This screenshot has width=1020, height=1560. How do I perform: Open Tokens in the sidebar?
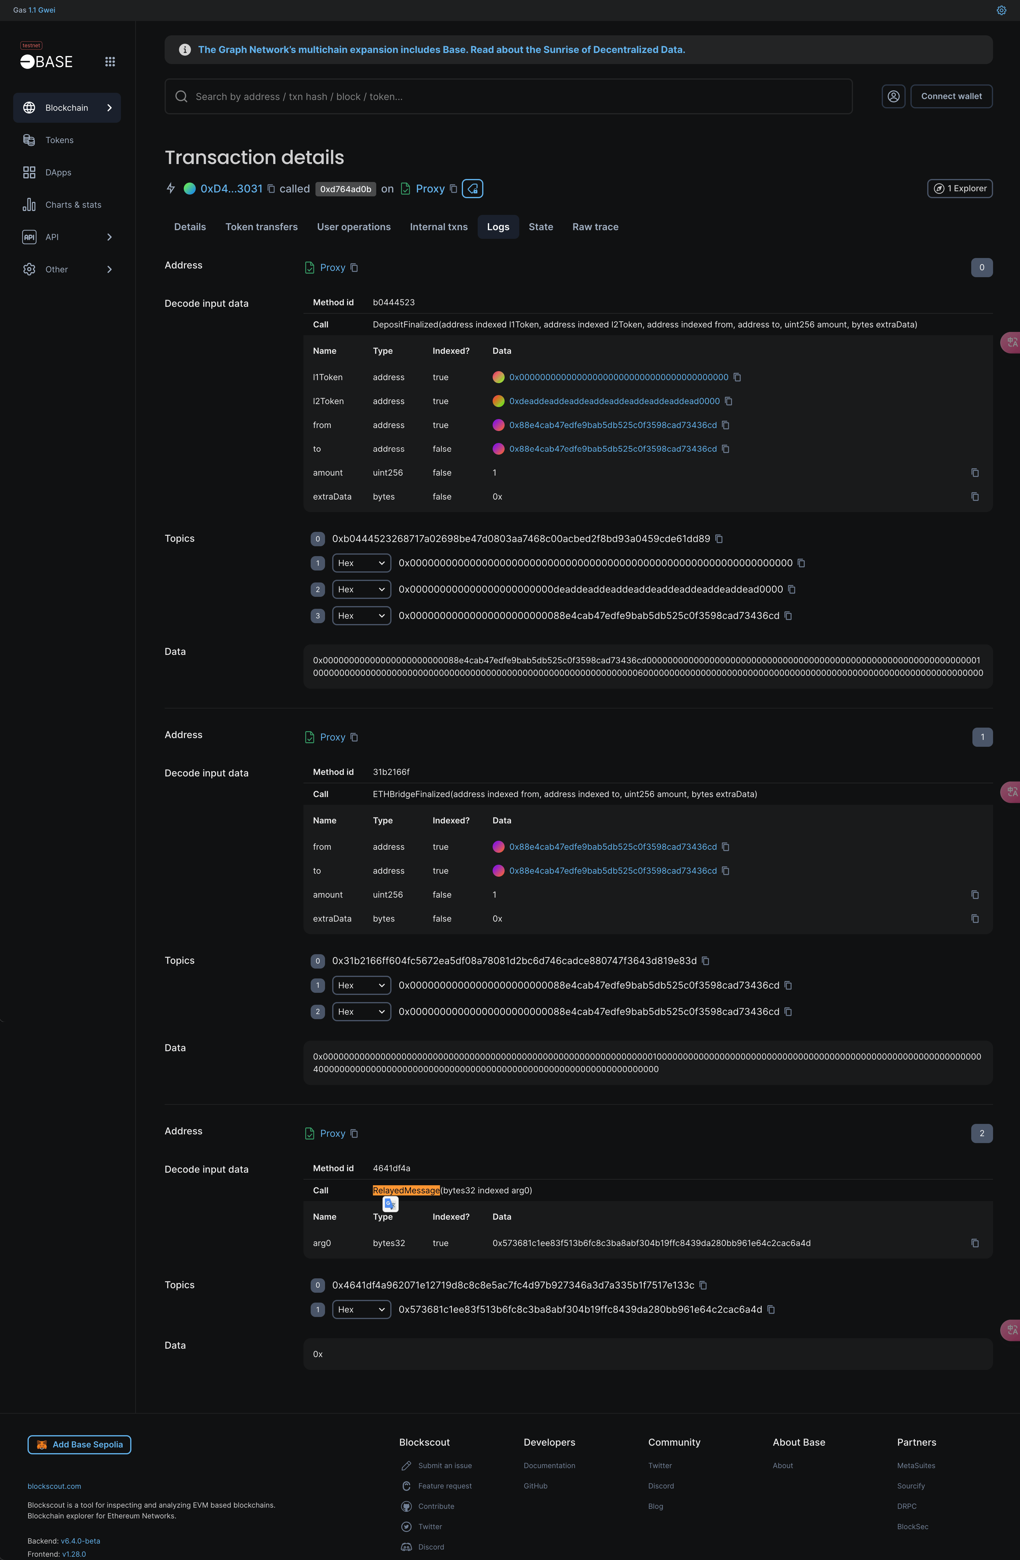point(67,140)
